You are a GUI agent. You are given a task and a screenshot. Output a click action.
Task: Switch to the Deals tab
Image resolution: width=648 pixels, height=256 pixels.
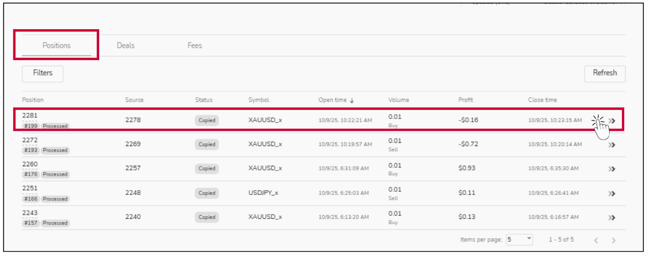126,46
